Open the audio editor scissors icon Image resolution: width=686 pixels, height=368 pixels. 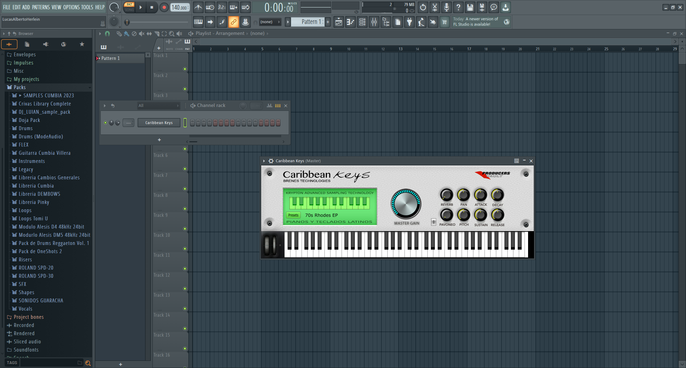[x=435, y=7]
